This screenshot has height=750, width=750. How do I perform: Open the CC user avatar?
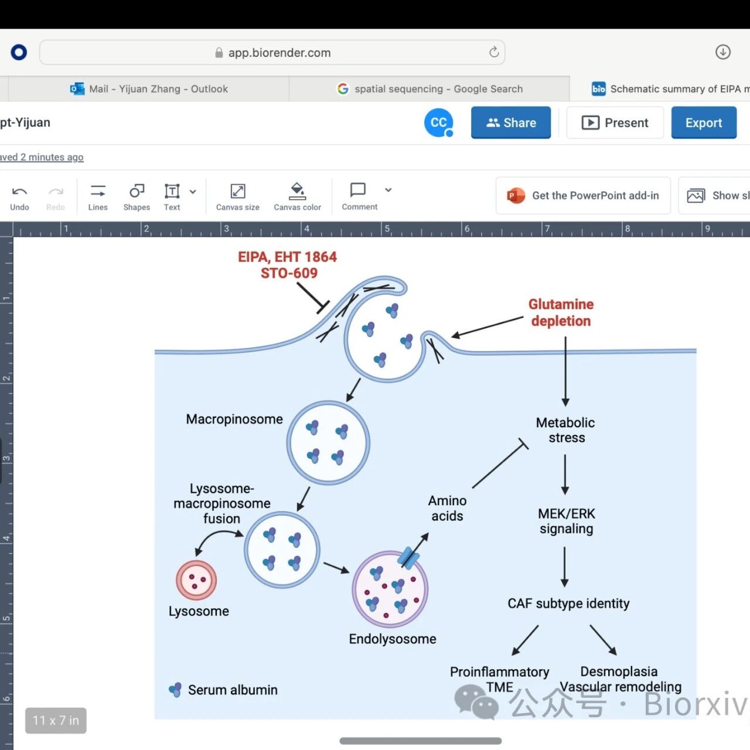point(439,122)
